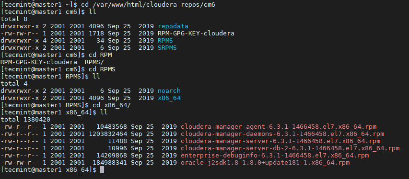Select RPM-GPG-KEY-cloudera in the ll listing row

pos(196,34)
